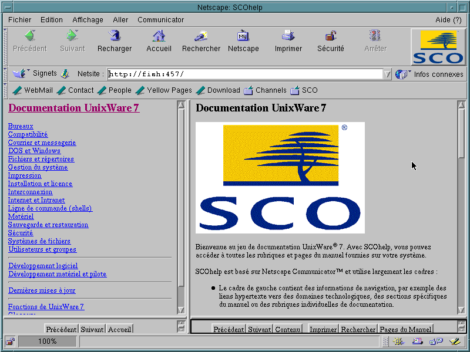Click the SCO logo throbber in the toolbar
This screenshot has width=470, height=352.
pyautogui.click(x=438, y=47)
